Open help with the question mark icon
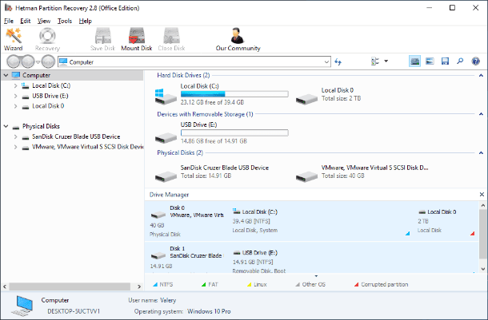The height and width of the screenshot is (320, 488). click(x=475, y=61)
